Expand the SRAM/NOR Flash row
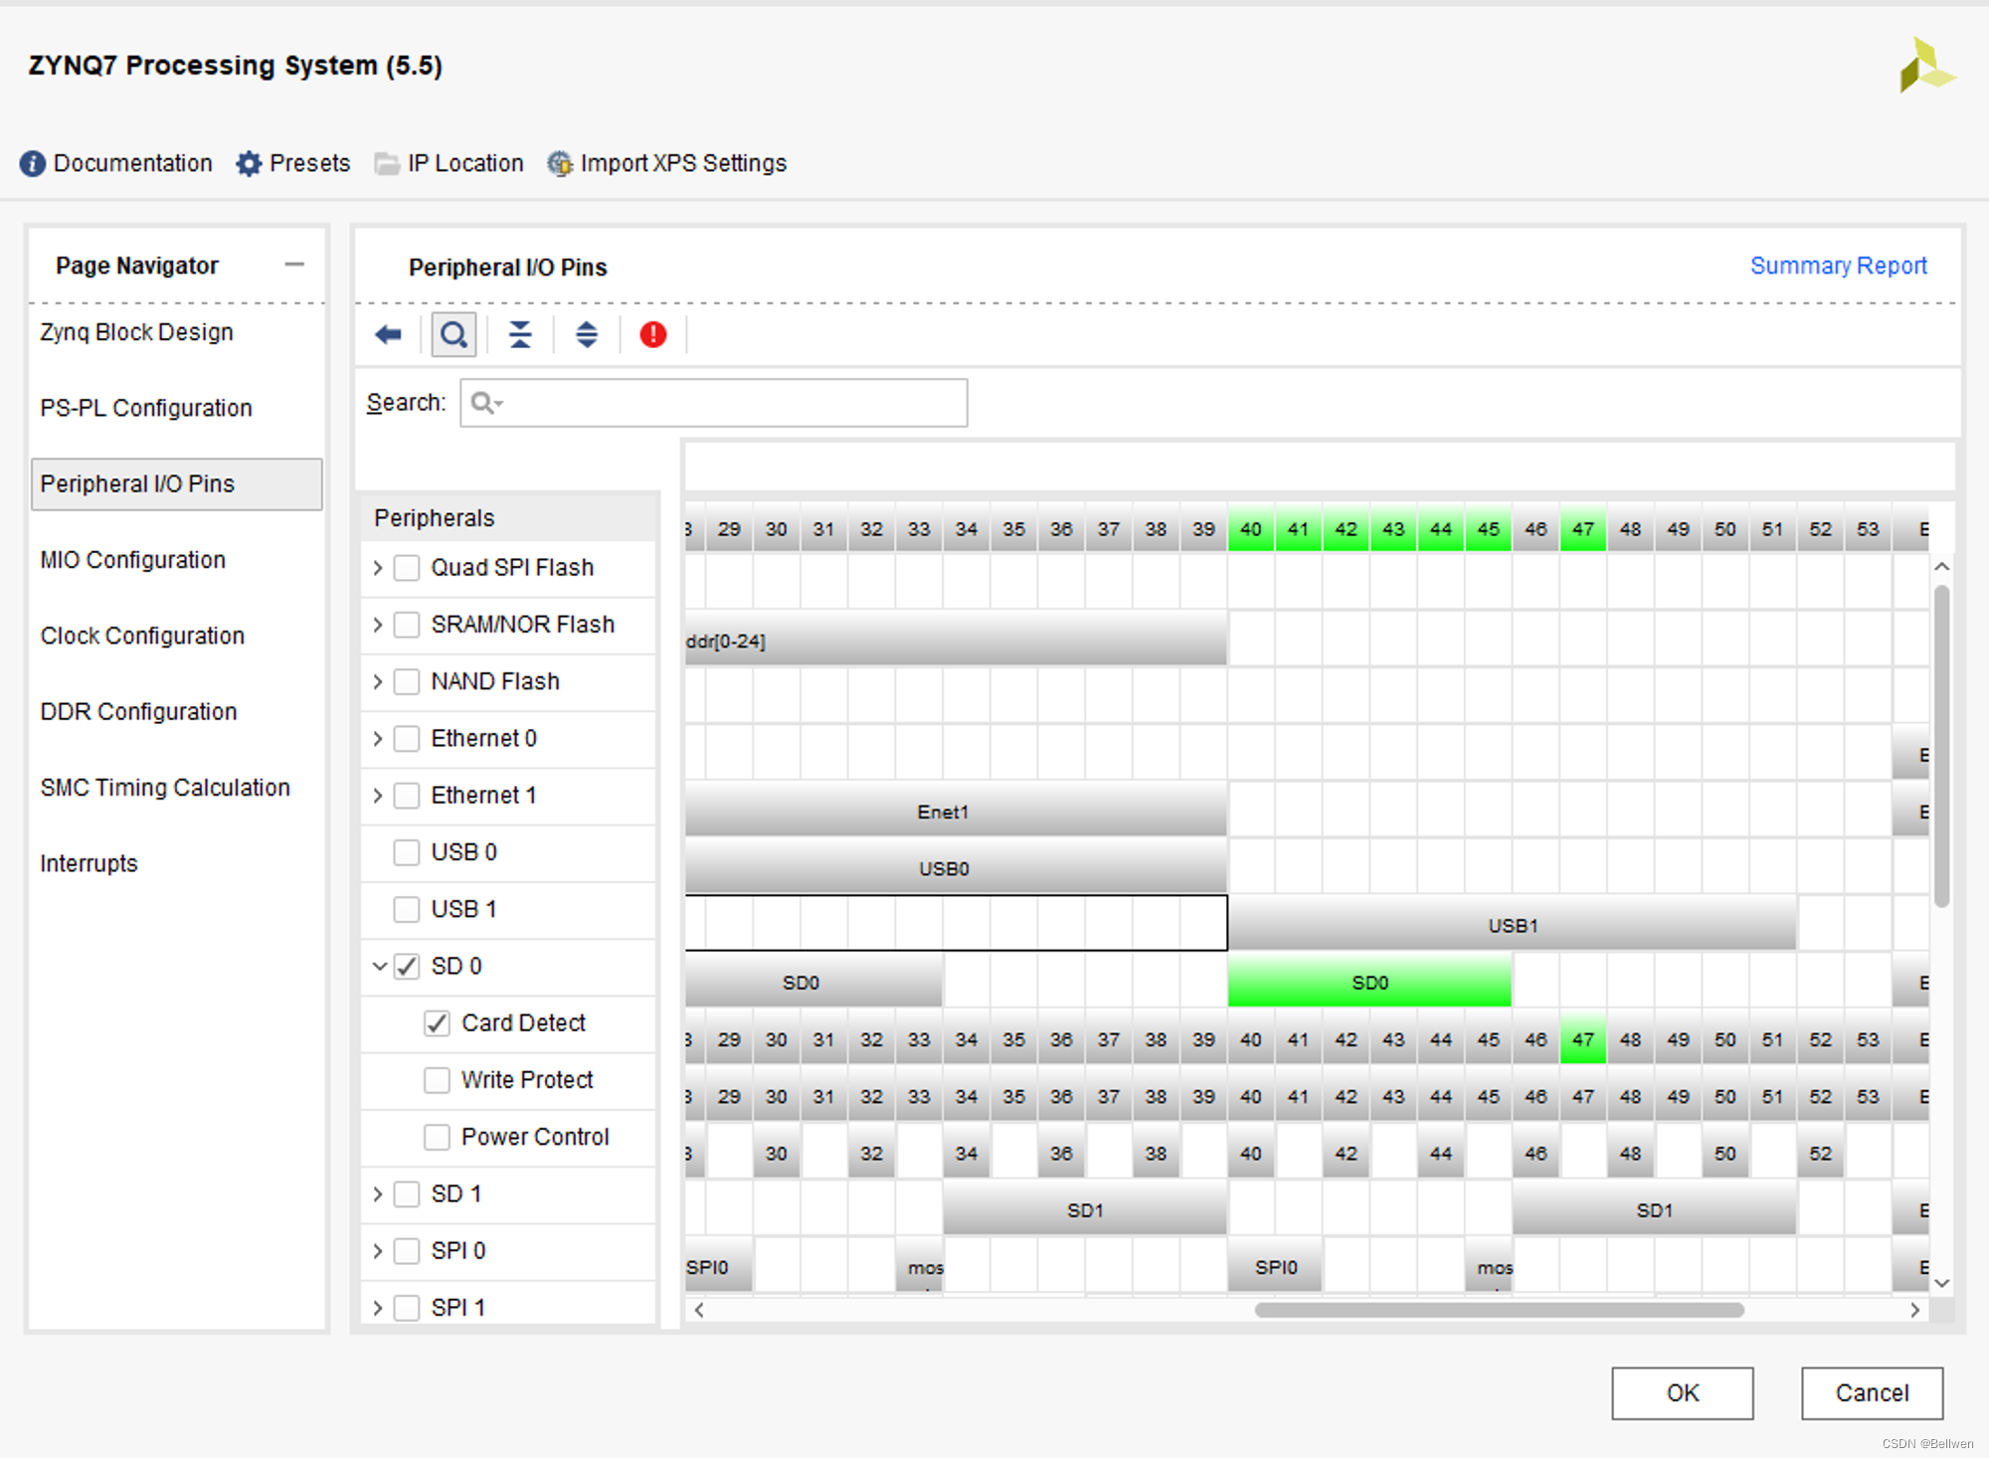 point(378,625)
